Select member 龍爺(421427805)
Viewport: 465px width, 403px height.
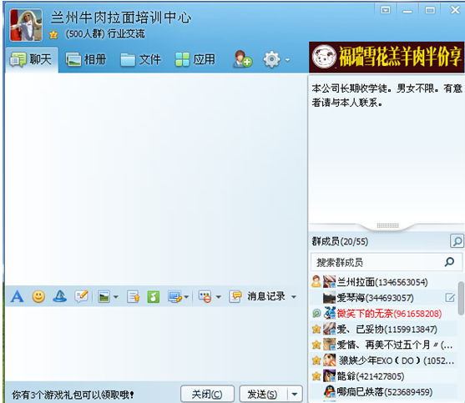click(x=383, y=376)
